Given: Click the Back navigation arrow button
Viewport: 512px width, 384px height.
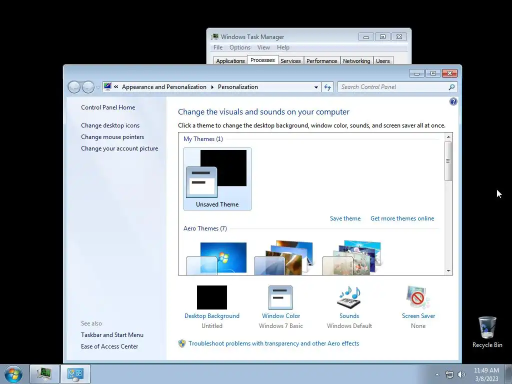Looking at the screenshot, I should tap(74, 87).
